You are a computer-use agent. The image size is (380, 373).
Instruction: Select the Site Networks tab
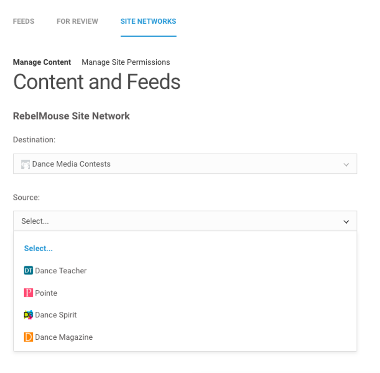click(148, 21)
